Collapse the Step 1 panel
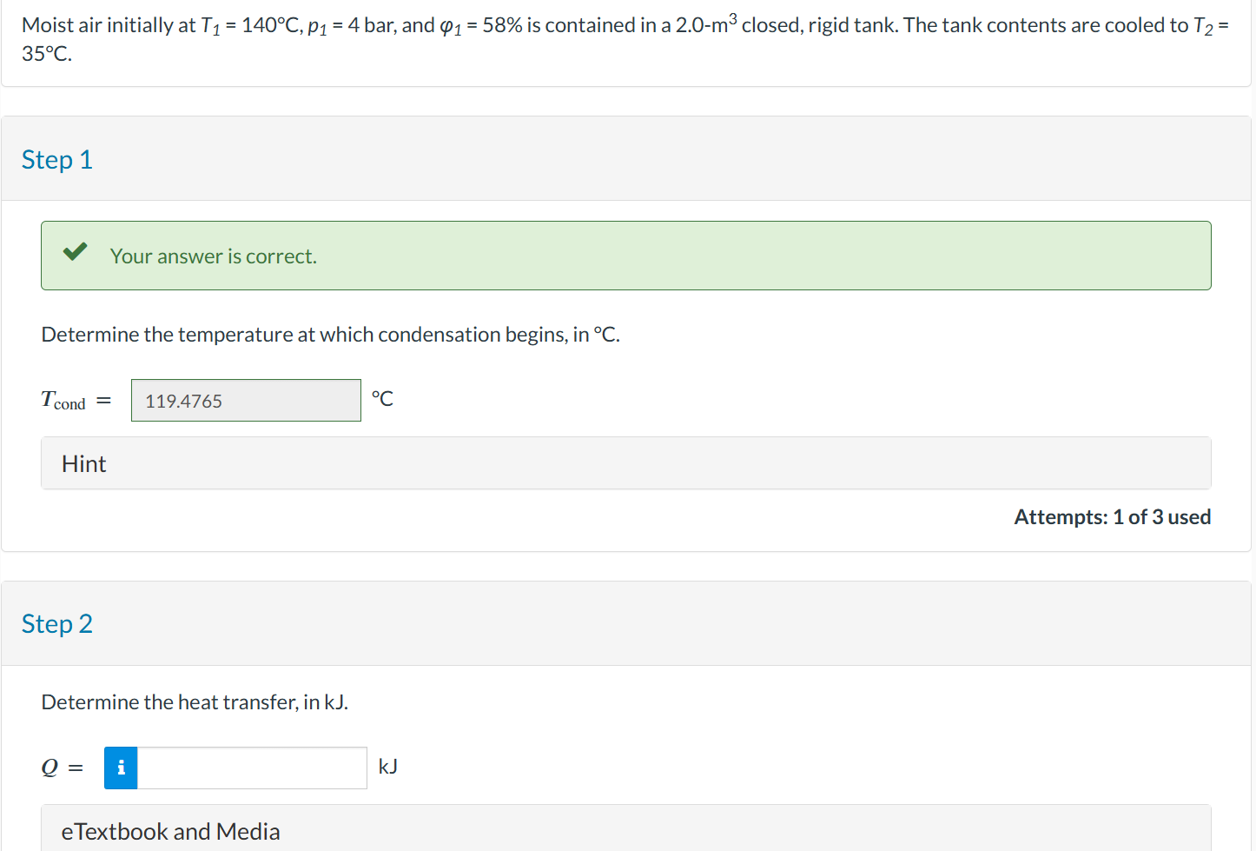The image size is (1256, 851). click(57, 159)
